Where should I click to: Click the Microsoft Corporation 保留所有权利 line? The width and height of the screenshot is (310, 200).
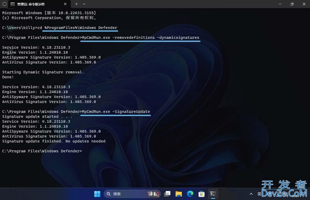pos(49,18)
